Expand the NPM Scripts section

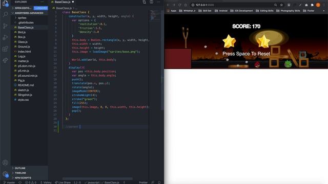(x=23, y=178)
